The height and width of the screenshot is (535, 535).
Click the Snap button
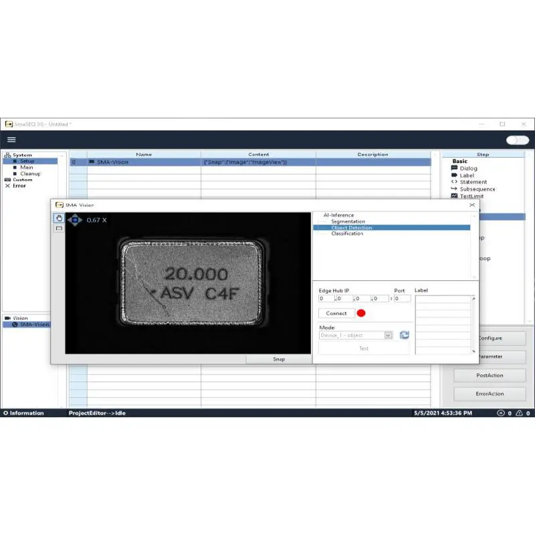coord(279,359)
